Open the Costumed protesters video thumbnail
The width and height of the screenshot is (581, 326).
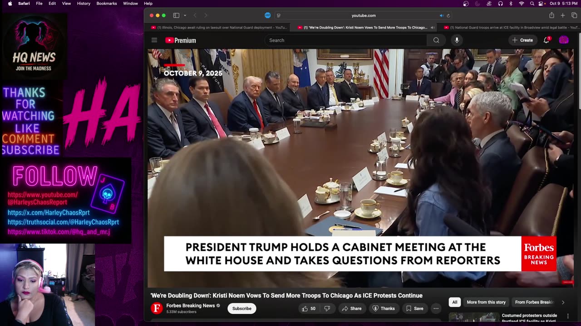[474, 317]
